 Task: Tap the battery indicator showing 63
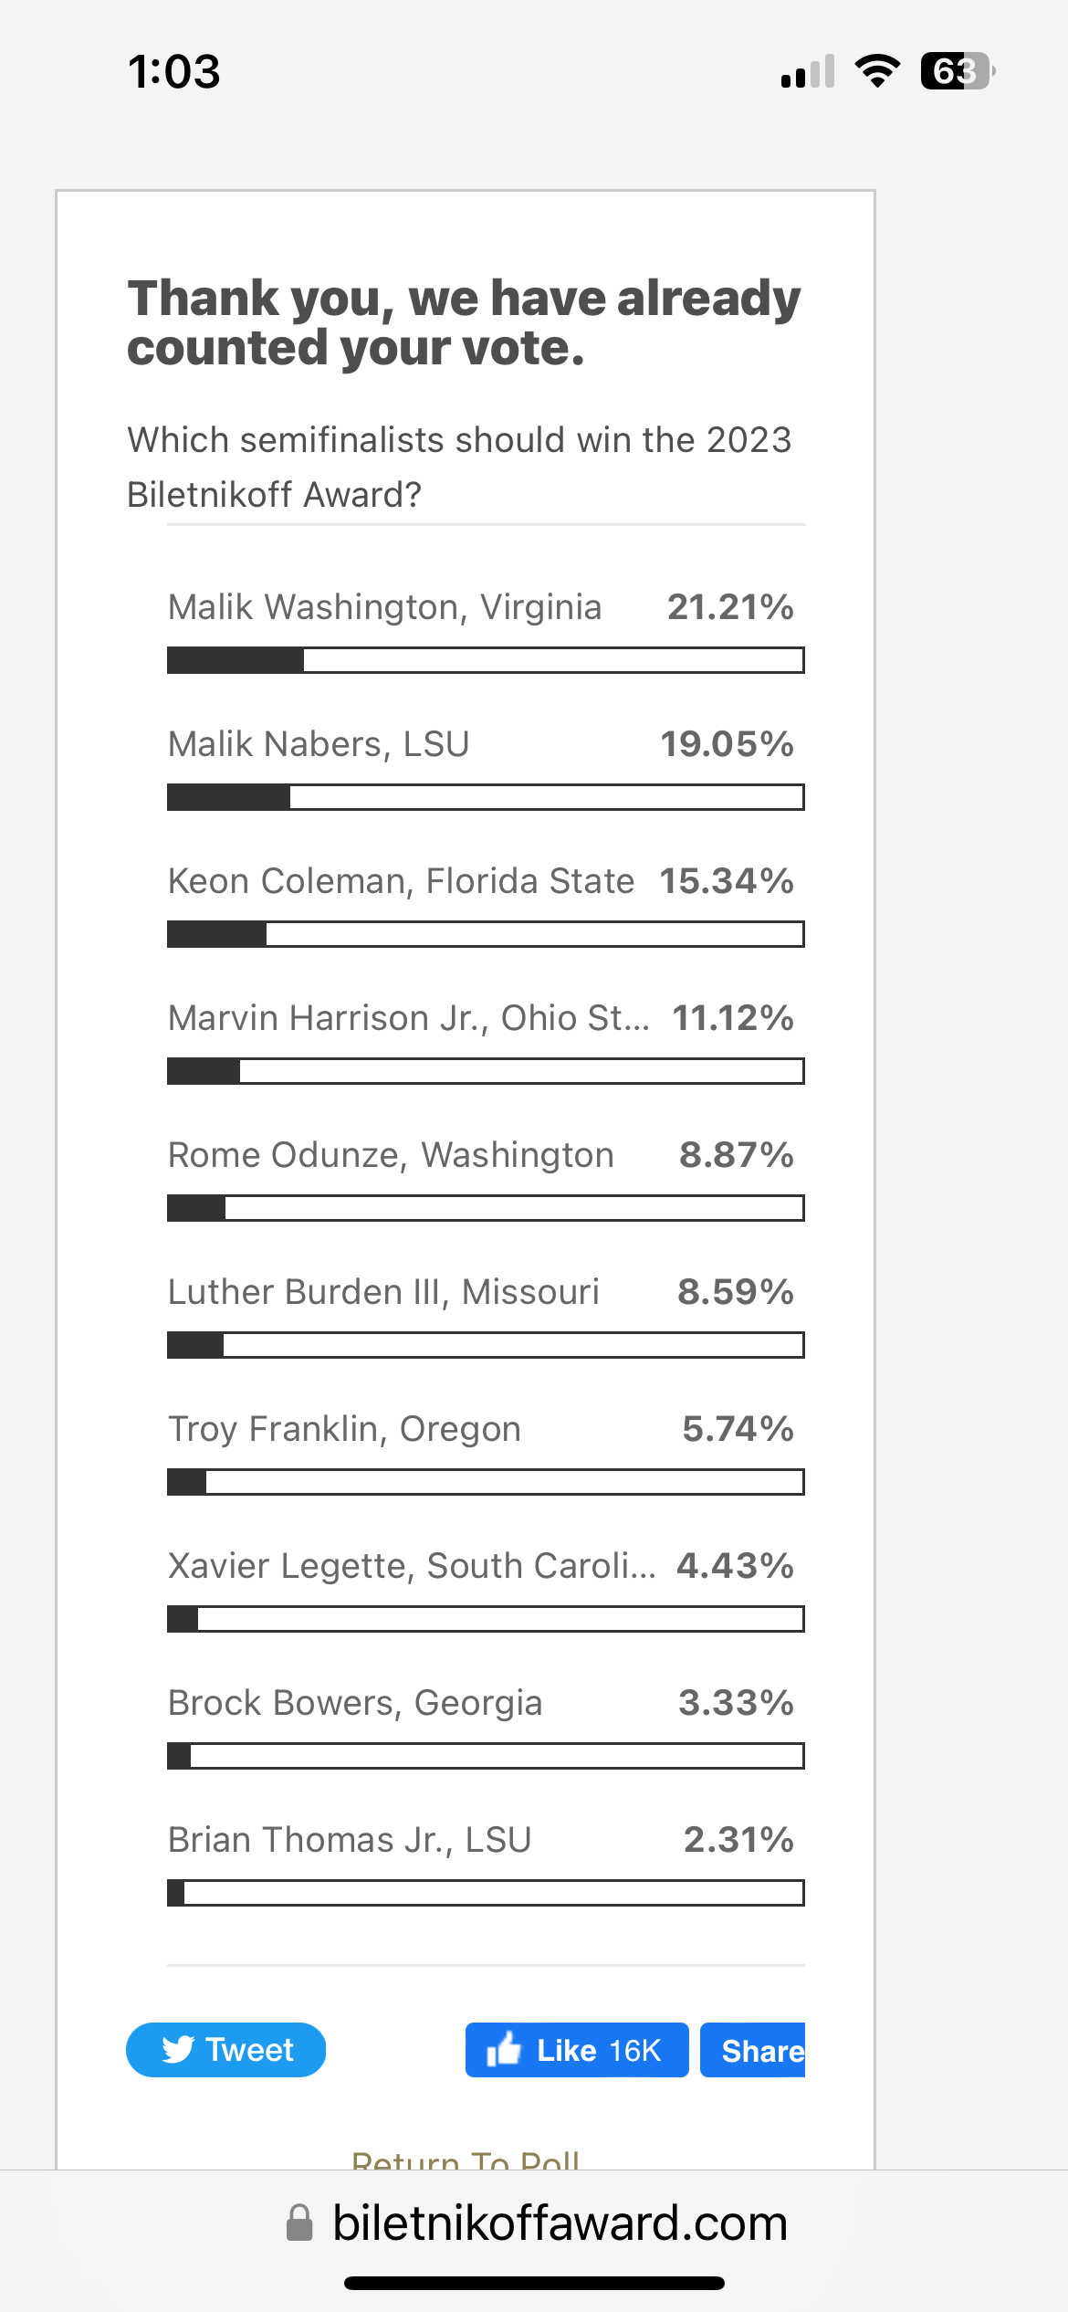(x=956, y=71)
